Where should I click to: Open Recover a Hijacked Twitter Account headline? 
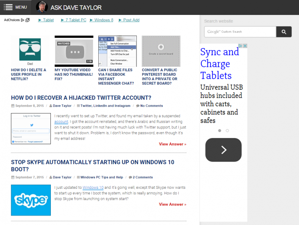pyautogui.click(x=81, y=98)
